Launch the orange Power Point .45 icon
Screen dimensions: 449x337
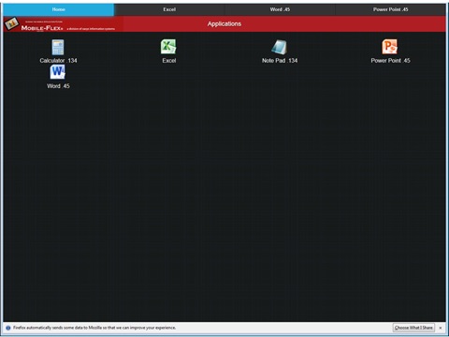click(390, 47)
